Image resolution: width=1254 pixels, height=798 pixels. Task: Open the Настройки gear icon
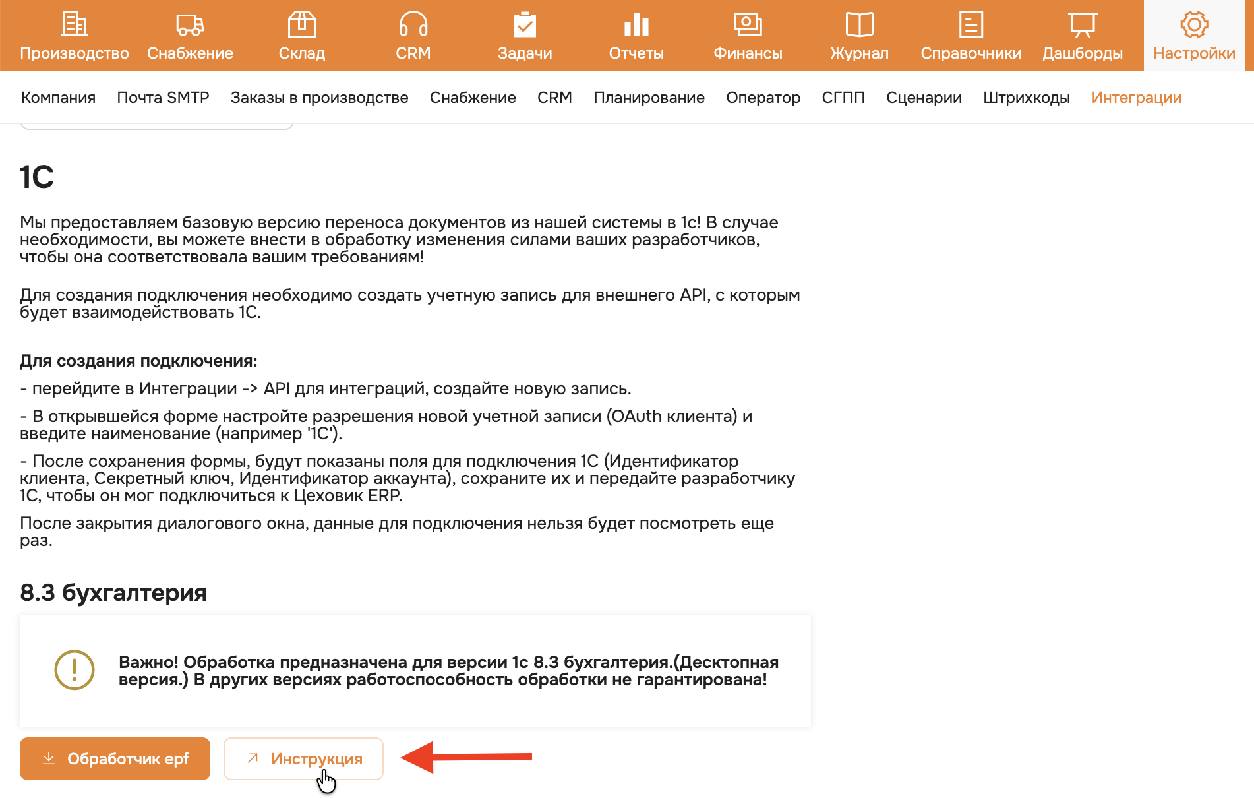[1194, 24]
